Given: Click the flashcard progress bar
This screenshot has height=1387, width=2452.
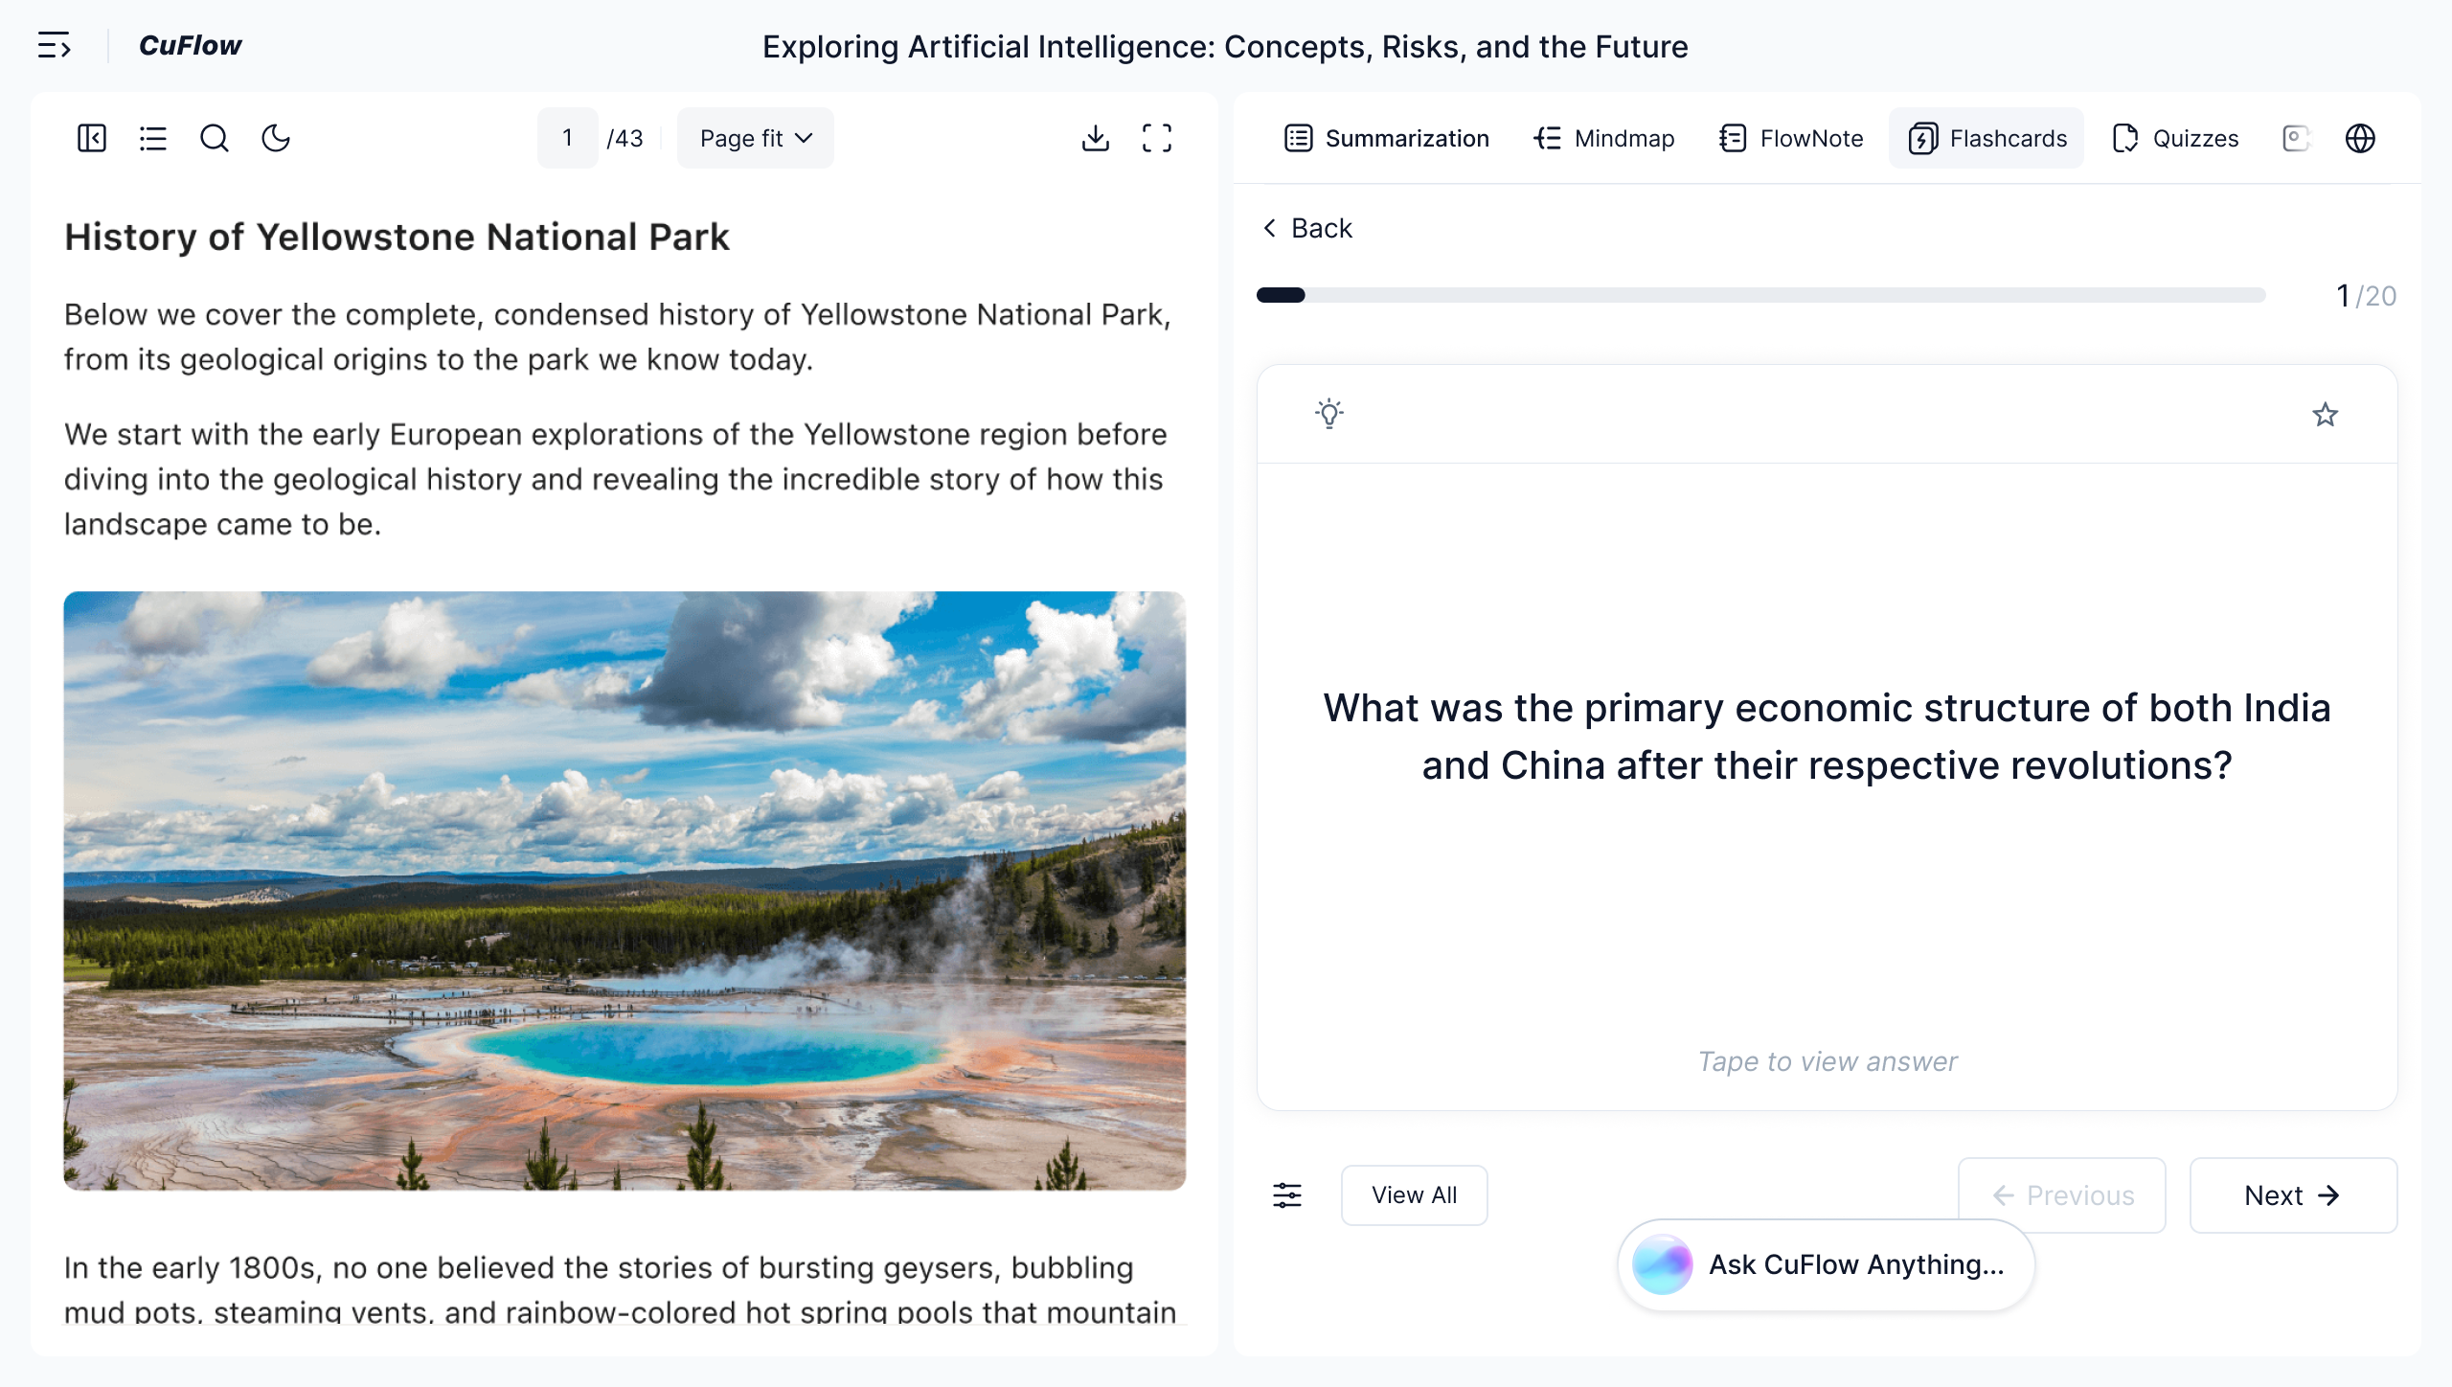Looking at the screenshot, I should pyautogui.click(x=1760, y=295).
